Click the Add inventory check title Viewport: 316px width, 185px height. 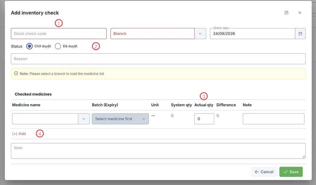pyautogui.click(x=35, y=13)
